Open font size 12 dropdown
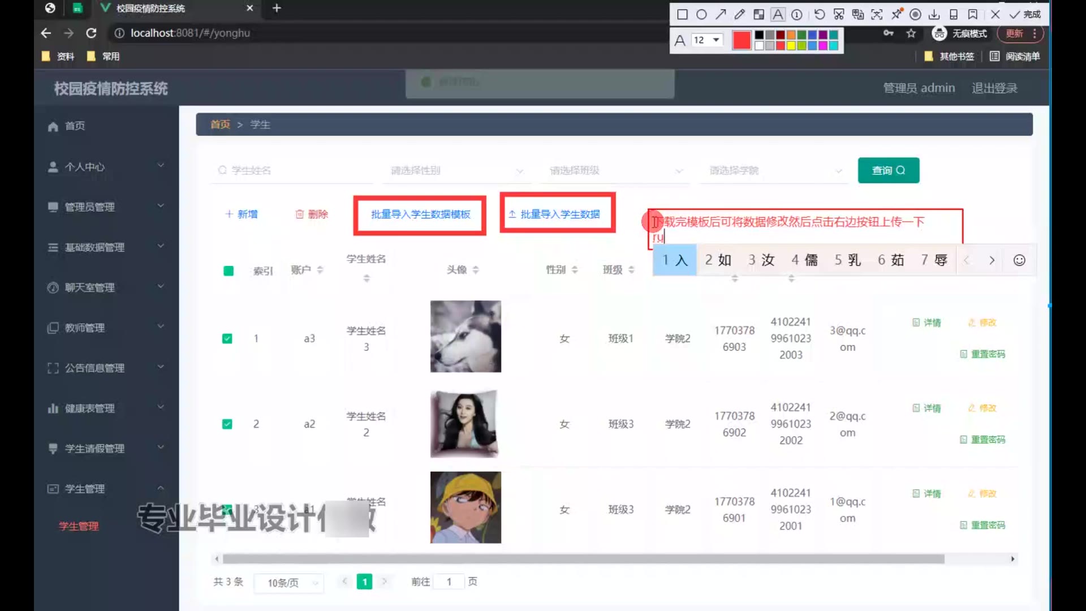Image resolution: width=1086 pixels, height=611 pixels. pos(707,40)
